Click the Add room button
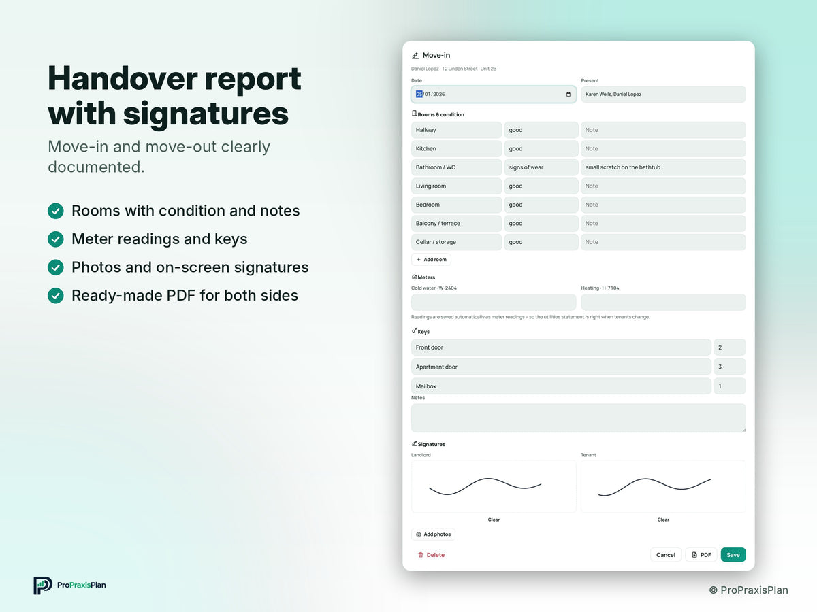817x612 pixels. [431, 260]
